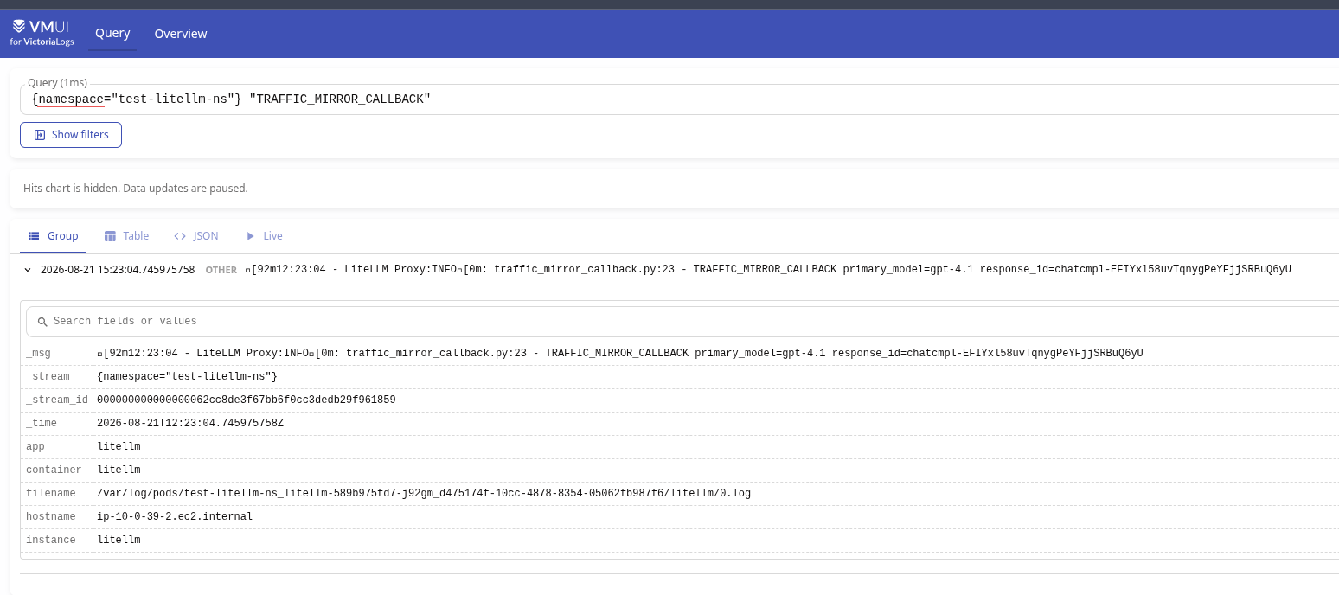Click the instance field name
Screen dimensions: 1339x595
tap(51, 540)
